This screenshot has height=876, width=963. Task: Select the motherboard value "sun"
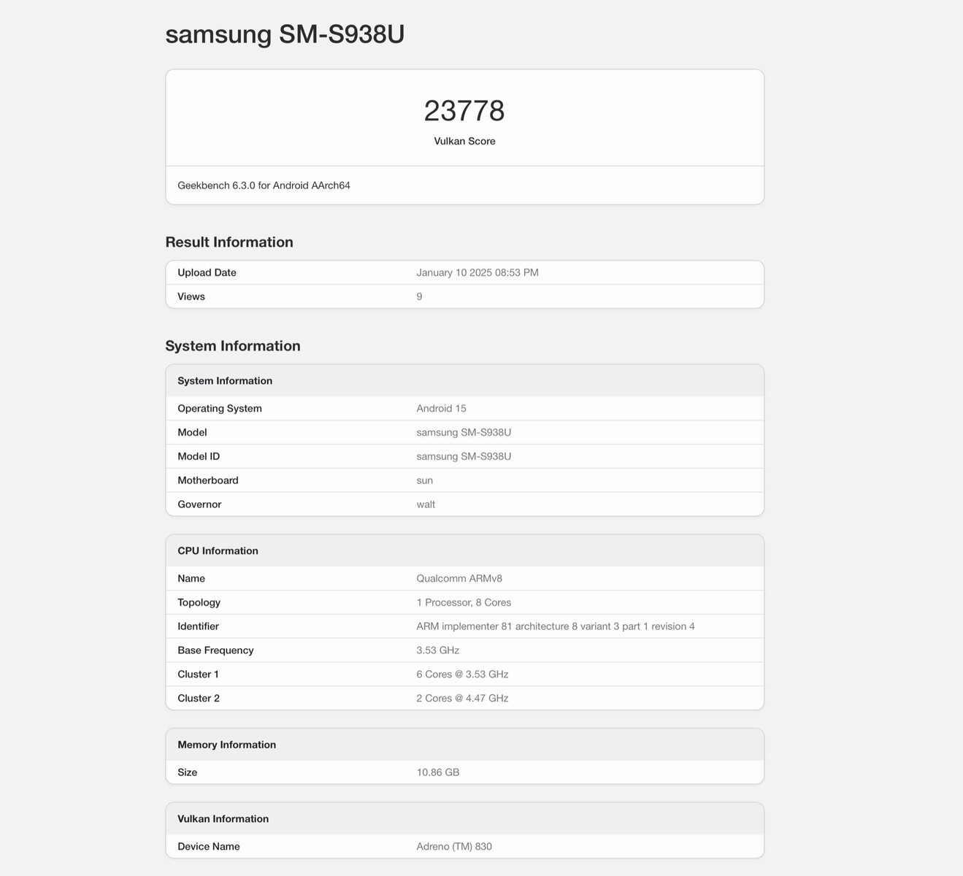pyautogui.click(x=424, y=480)
